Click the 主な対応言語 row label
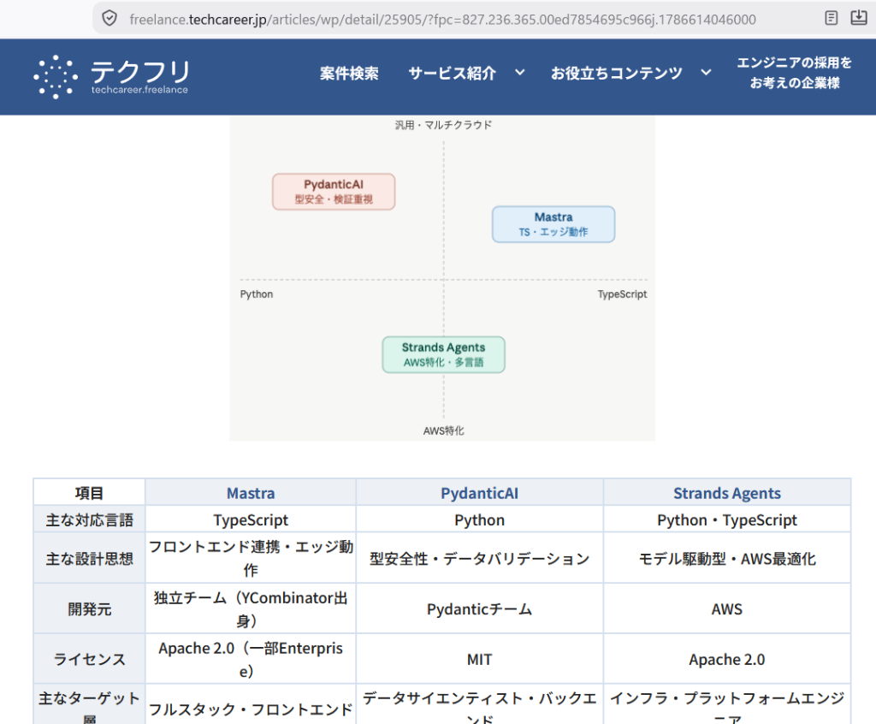Image resolution: width=876 pixels, height=724 pixels. [89, 519]
